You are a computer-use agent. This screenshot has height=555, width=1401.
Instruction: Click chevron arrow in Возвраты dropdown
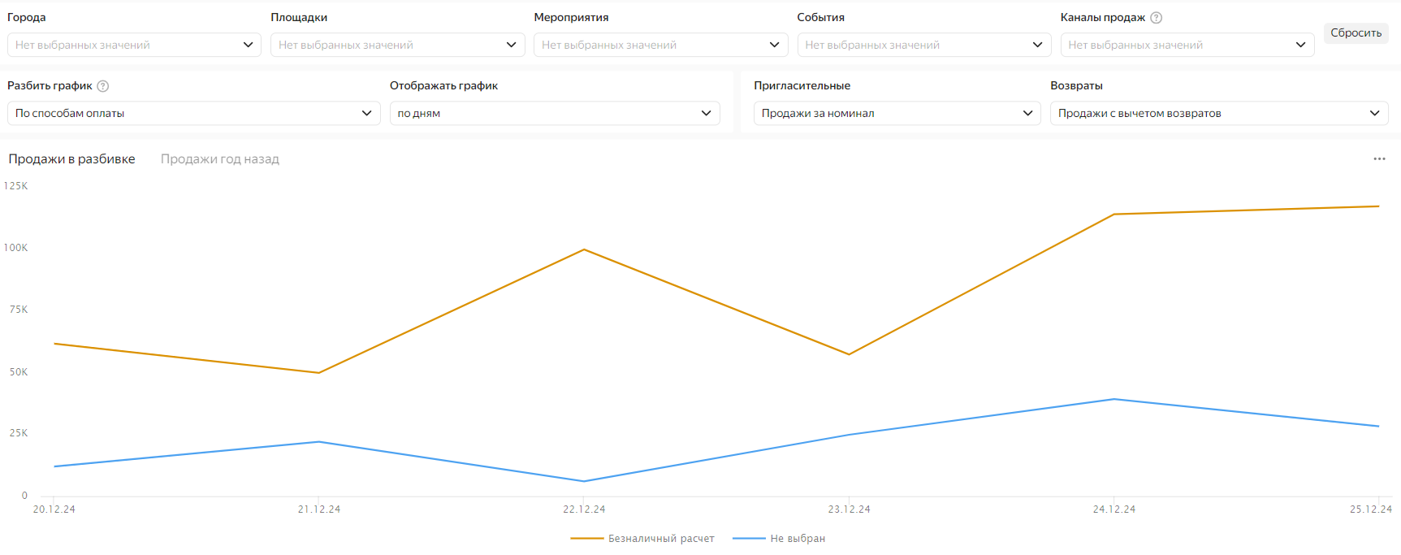coord(1373,114)
